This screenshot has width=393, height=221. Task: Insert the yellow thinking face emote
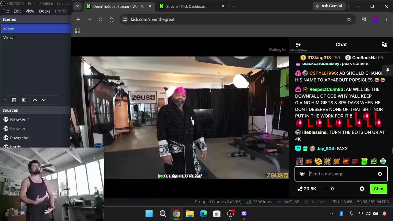click(318, 161)
